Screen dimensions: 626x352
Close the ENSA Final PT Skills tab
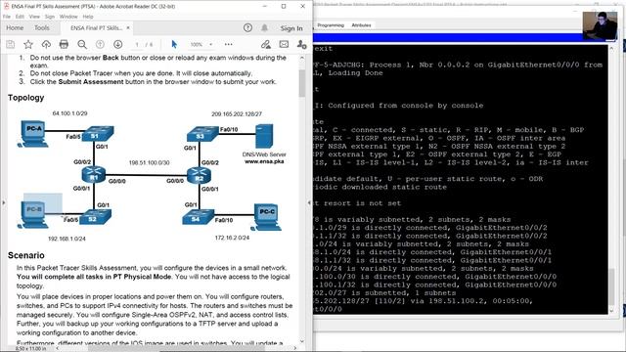[128, 28]
